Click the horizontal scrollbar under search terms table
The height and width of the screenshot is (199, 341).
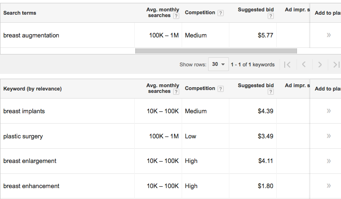pos(216,51)
